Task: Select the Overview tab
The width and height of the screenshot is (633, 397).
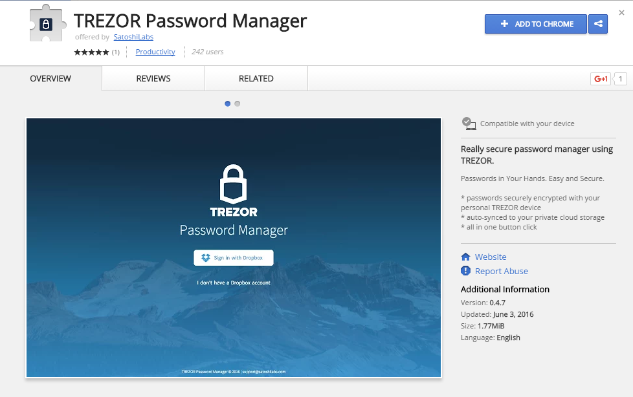Action: 50,78
